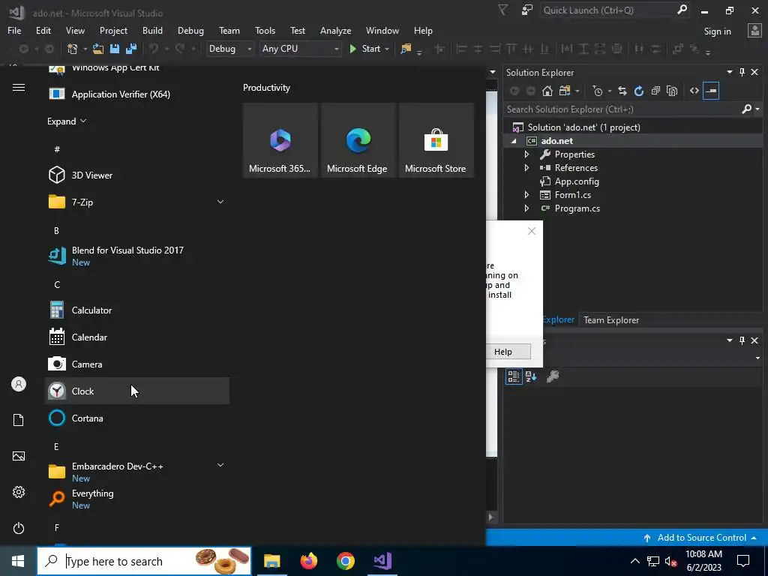Image resolution: width=768 pixels, height=576 pixels.
Task: Click the Open File folder icon in toolbar
Action: coord(98,49)
